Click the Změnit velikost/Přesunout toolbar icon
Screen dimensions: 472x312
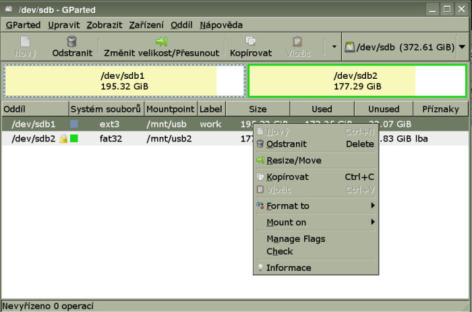161,42
